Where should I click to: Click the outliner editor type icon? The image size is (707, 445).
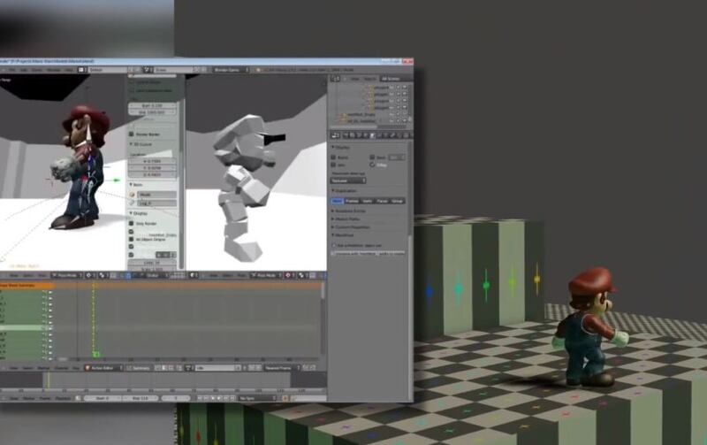point(335,79)
